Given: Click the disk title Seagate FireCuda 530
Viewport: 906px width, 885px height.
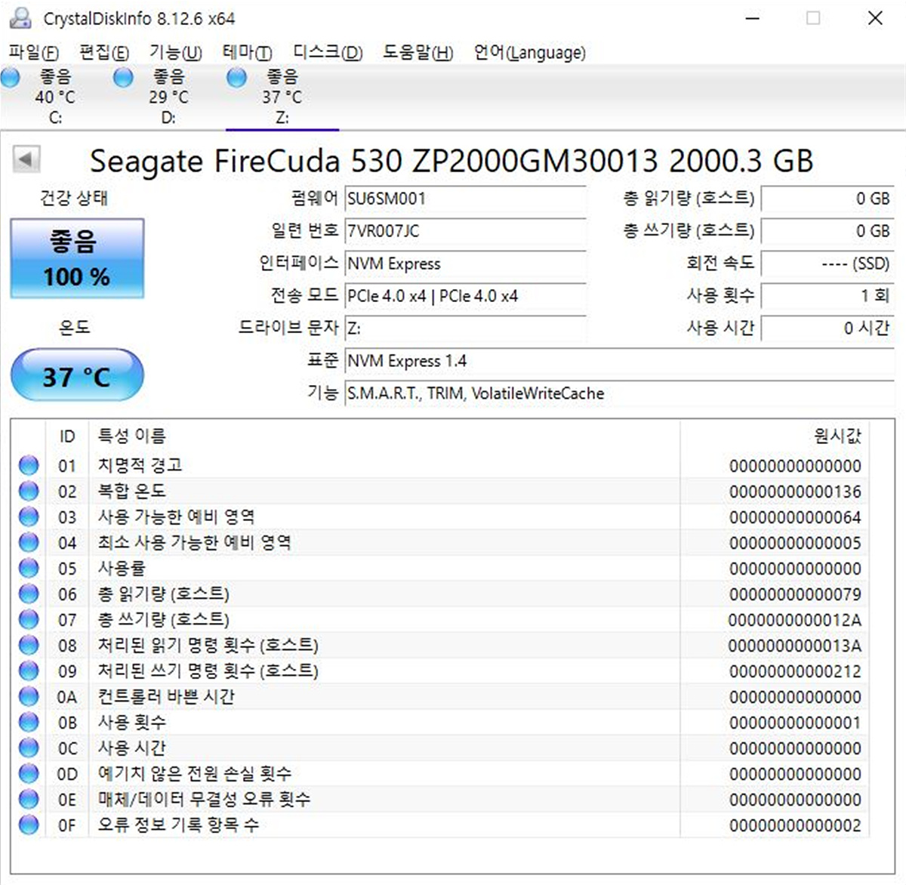Looking at the screenshot, I should tap(451, 161).
